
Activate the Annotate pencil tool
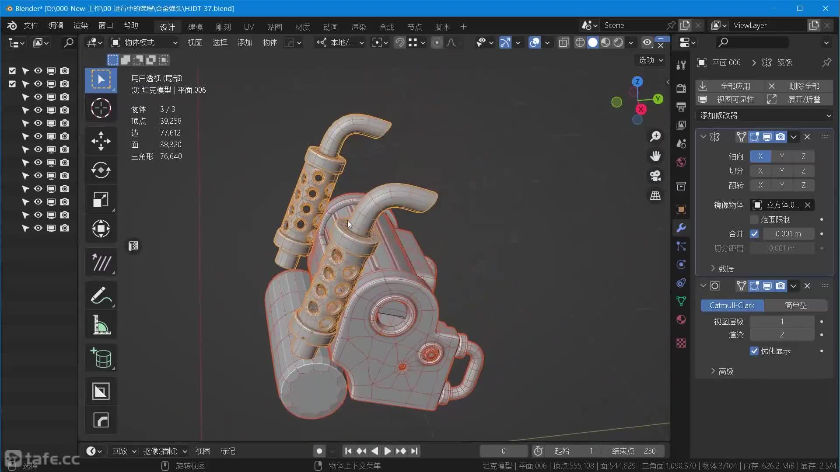point(101,295)
